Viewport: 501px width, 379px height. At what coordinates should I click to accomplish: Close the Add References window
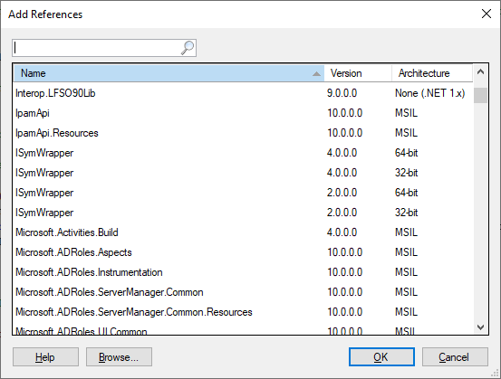point(487,14)
